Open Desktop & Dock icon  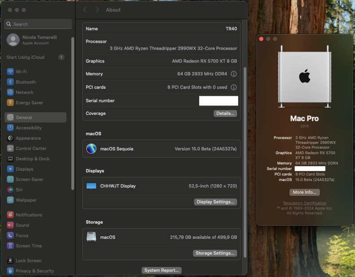pyautogui.click(x=10, y=159)
